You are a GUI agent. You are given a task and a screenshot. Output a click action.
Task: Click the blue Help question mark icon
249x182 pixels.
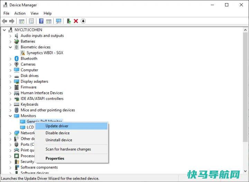[41, 21]
